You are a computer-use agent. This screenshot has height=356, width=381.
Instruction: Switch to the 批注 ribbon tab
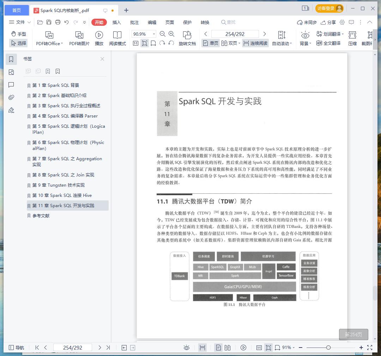pos(134,22)
